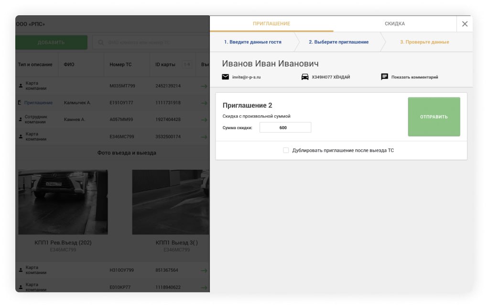Go to step 1. Введите данные гостя
The height and width of the screenshot is (308, 488).
[x=252, y=42]
